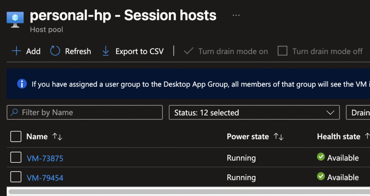The height and width of the screenshot is (196, 370).
Task: Sort by Name using arrows icon
Action: 57,136
